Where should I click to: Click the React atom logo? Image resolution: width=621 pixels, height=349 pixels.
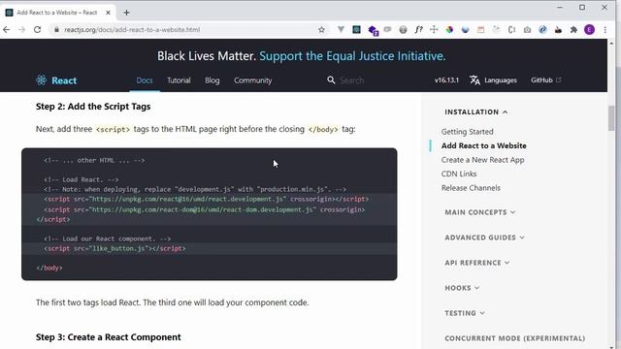(x=41, y=80)
